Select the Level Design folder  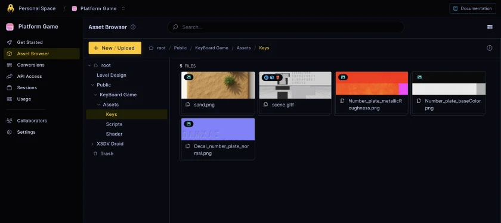(112, 75)
